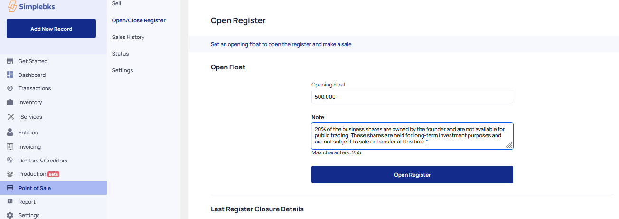The image size is (619, 219).
Task: Click the Invoicing document icon
Action: (x=10, y=147)
